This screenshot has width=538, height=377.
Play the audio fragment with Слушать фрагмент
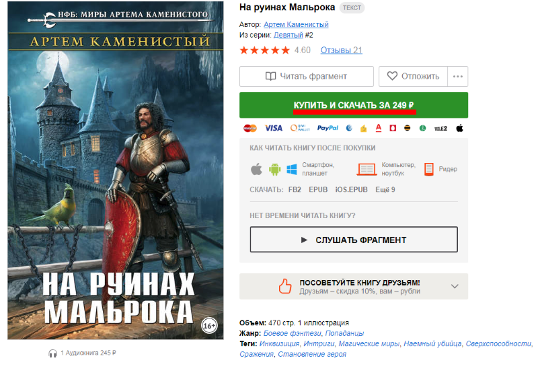point(354,240)
